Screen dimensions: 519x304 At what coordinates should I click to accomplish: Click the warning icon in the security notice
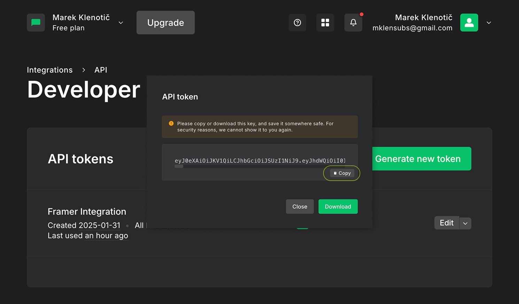[171, 123]
